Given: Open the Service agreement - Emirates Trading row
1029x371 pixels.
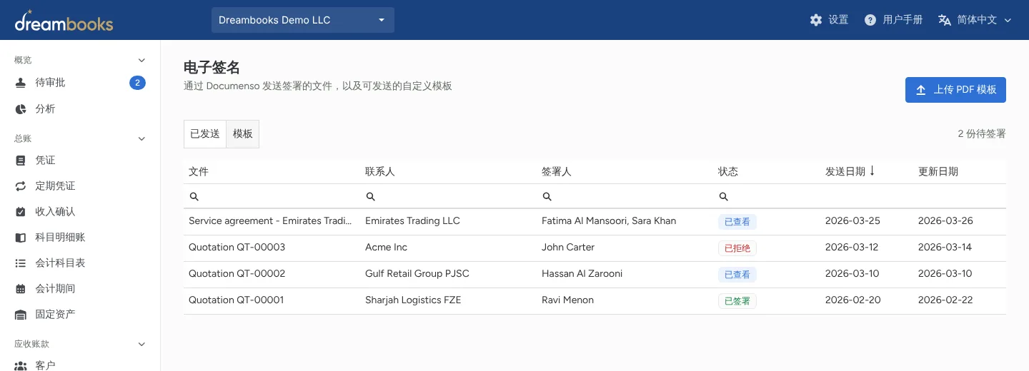Looking at the screenshot, I should tap(595, 222).
